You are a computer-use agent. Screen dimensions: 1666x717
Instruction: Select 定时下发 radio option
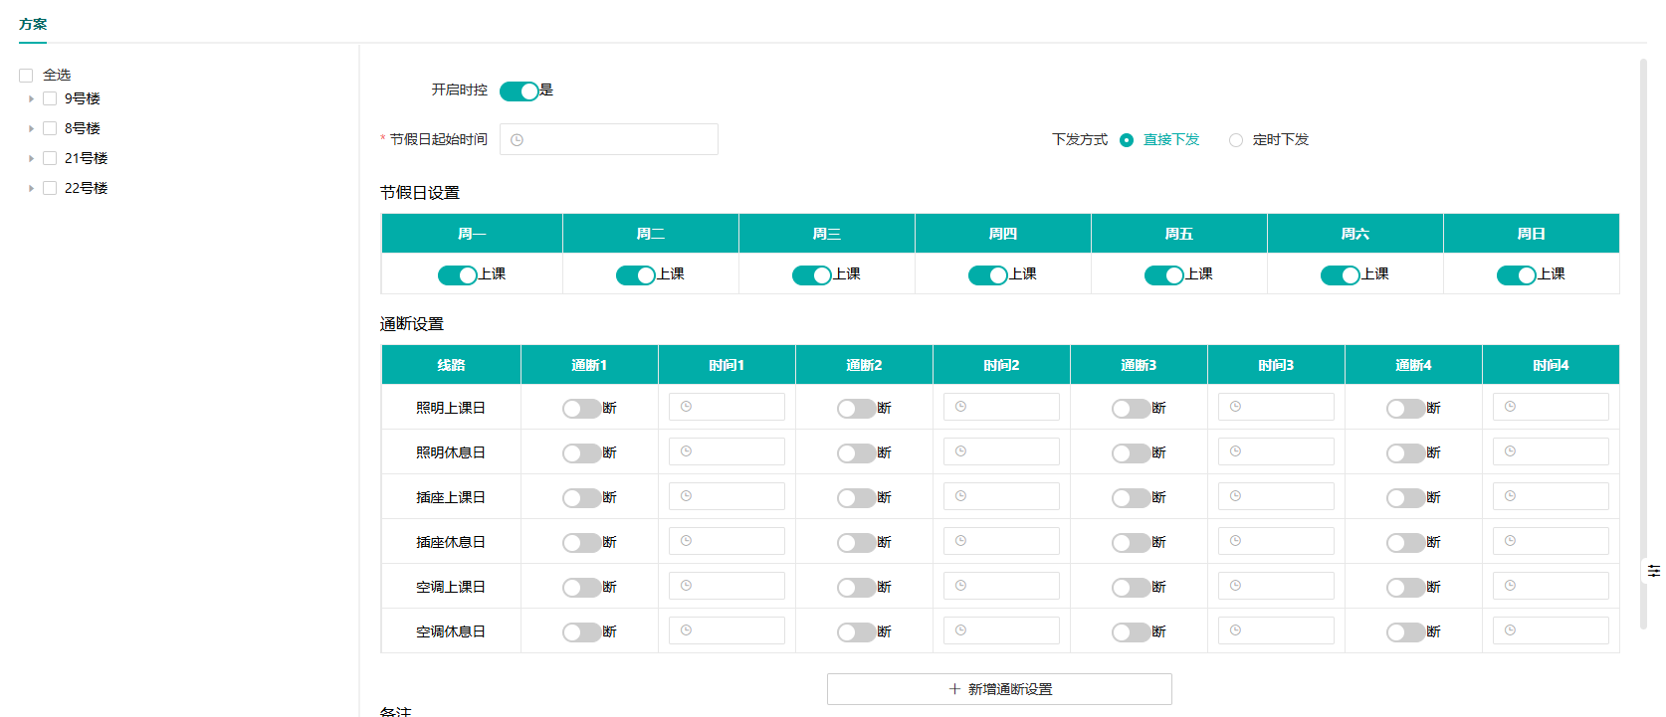point(1235,140)
